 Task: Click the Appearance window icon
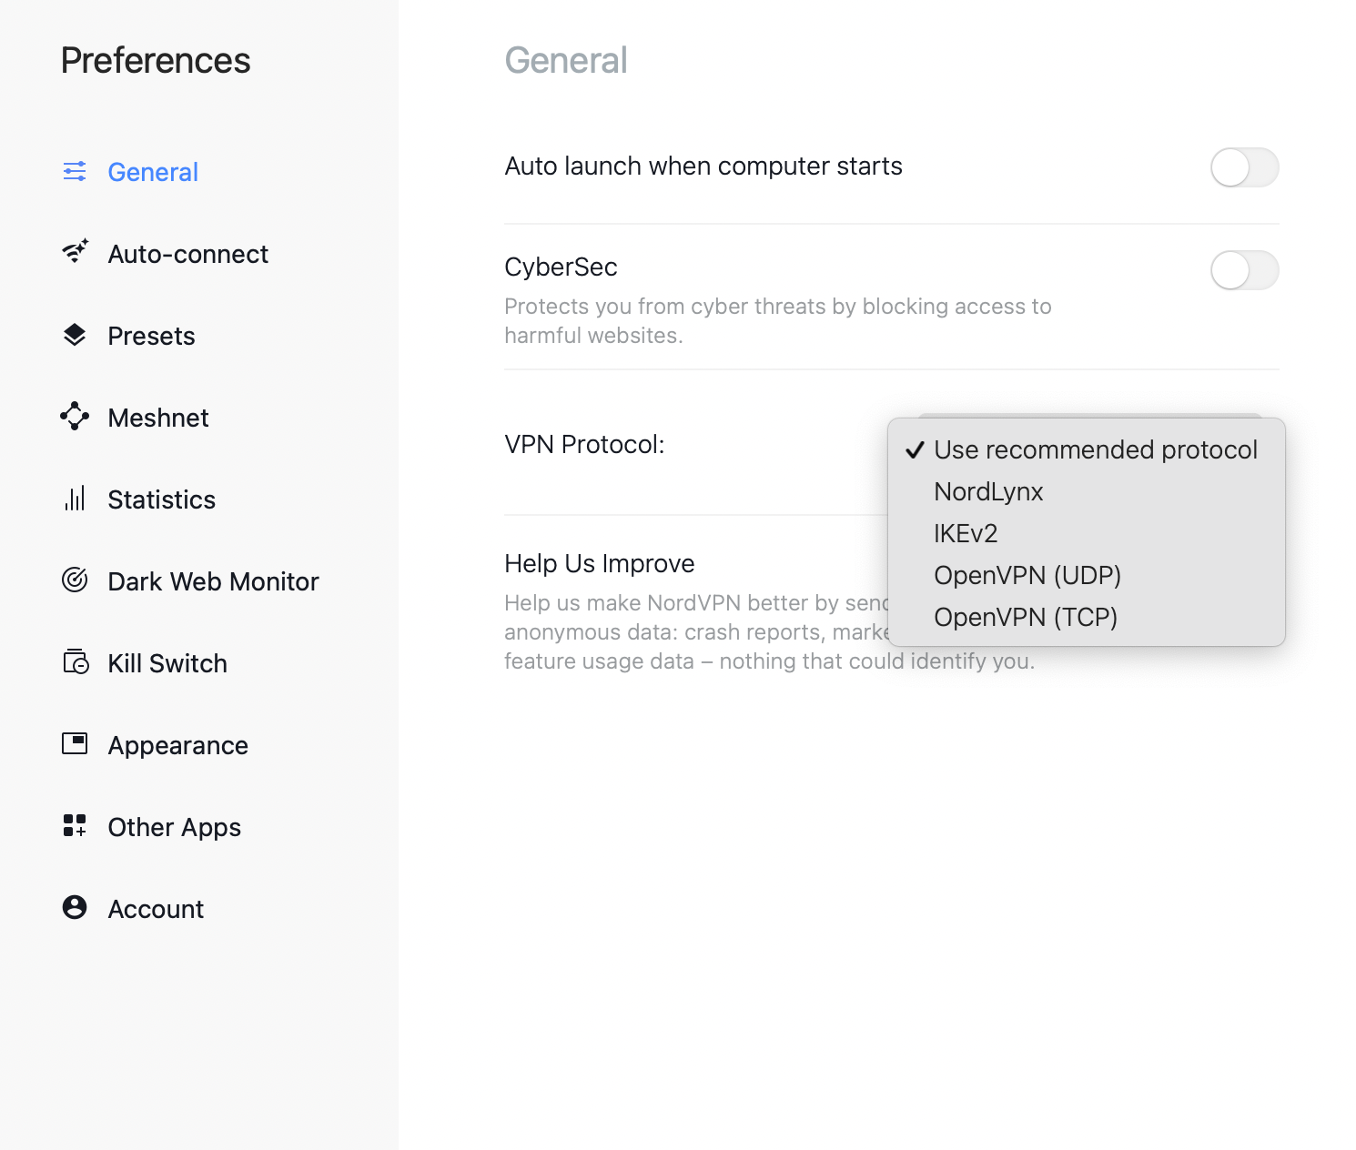pyautogui.click(x=75, y=744)
